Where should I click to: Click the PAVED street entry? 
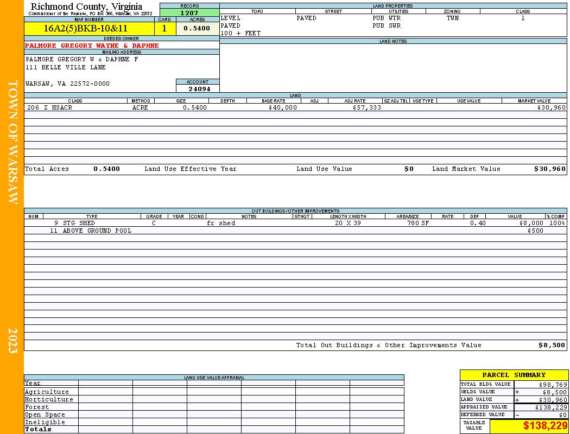point(307,18)
